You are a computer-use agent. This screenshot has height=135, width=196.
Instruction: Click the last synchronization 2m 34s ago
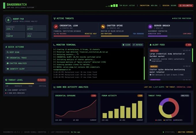point(65,132)
